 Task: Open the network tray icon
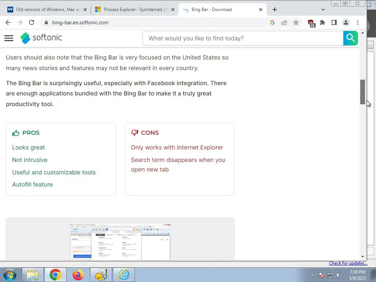[330, 275]
